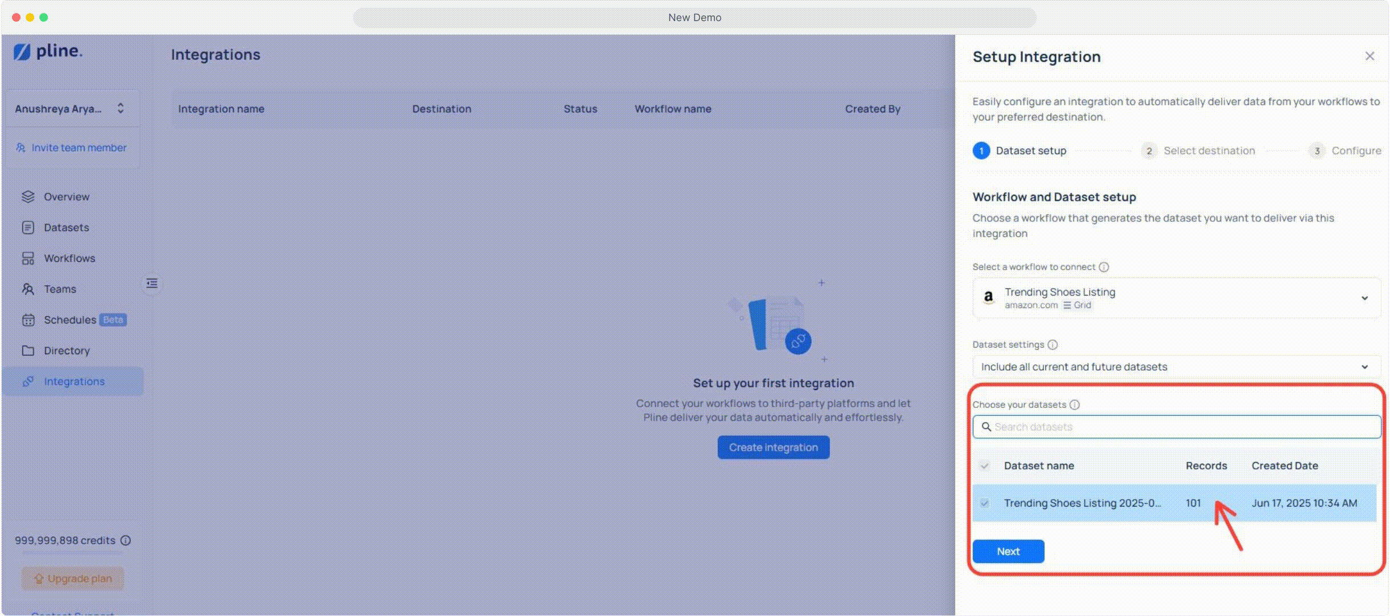Click info icon beside Choose your datasets
The height and width of the screenshot is (616, 1390).
click(1074, 405)
